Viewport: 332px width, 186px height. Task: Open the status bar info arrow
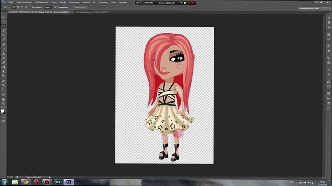(x=50, y=177)
